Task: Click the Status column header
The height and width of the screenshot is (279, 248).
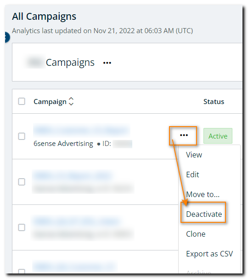Action: tap(214, 102)
